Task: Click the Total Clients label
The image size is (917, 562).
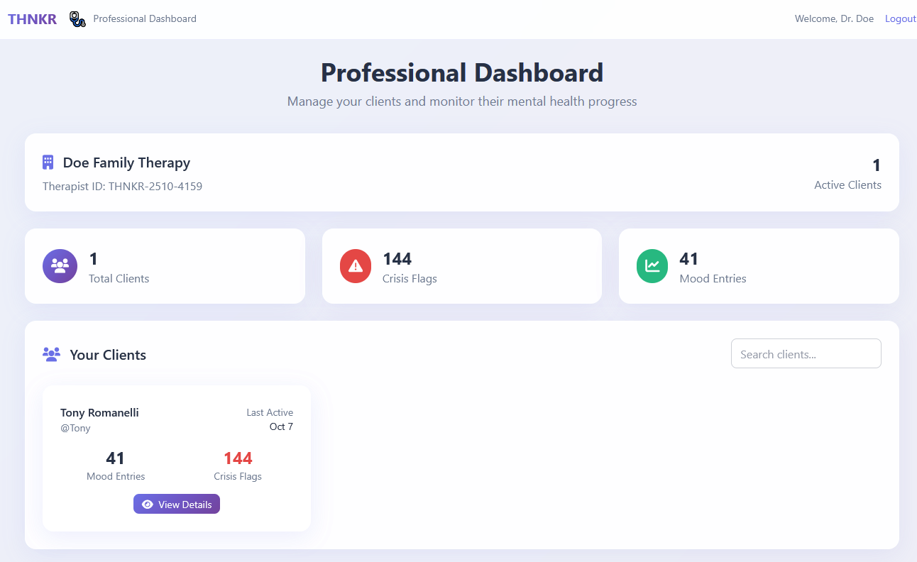Action: point(119,278)
